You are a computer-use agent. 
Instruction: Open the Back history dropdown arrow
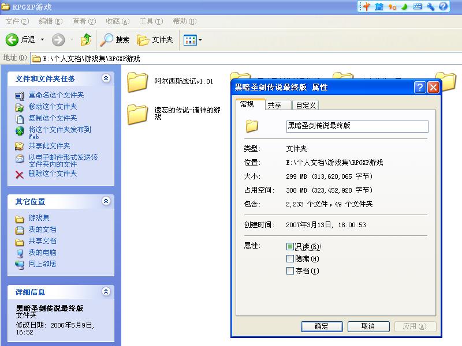[x=42, y=39]
